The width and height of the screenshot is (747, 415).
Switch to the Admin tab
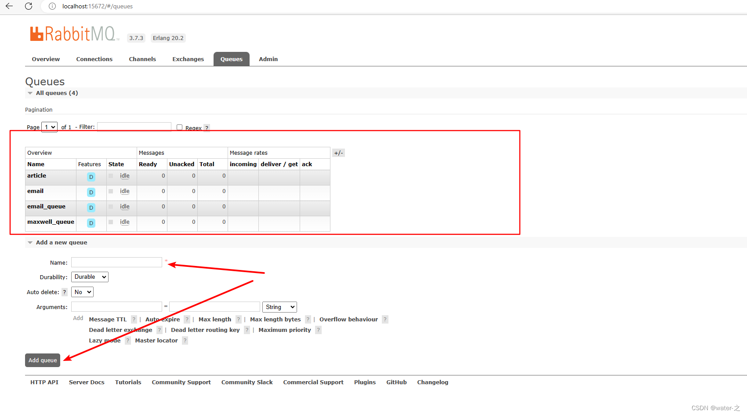[x=268, y=59]
